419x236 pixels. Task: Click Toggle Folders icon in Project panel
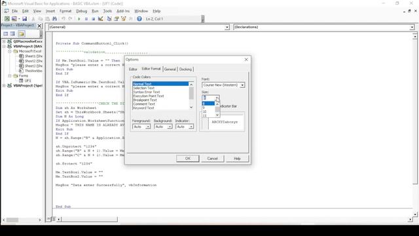(22, 33)
